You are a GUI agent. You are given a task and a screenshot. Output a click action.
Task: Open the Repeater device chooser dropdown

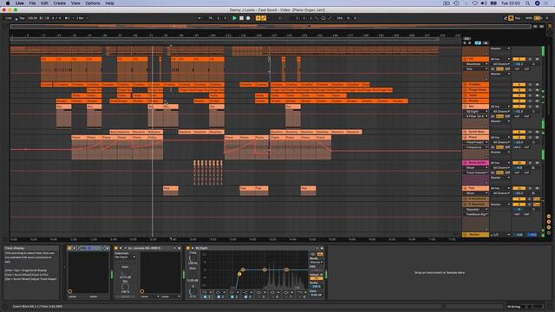click(476, 210)
